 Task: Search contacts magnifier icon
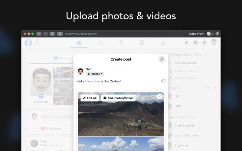point(208,88)
